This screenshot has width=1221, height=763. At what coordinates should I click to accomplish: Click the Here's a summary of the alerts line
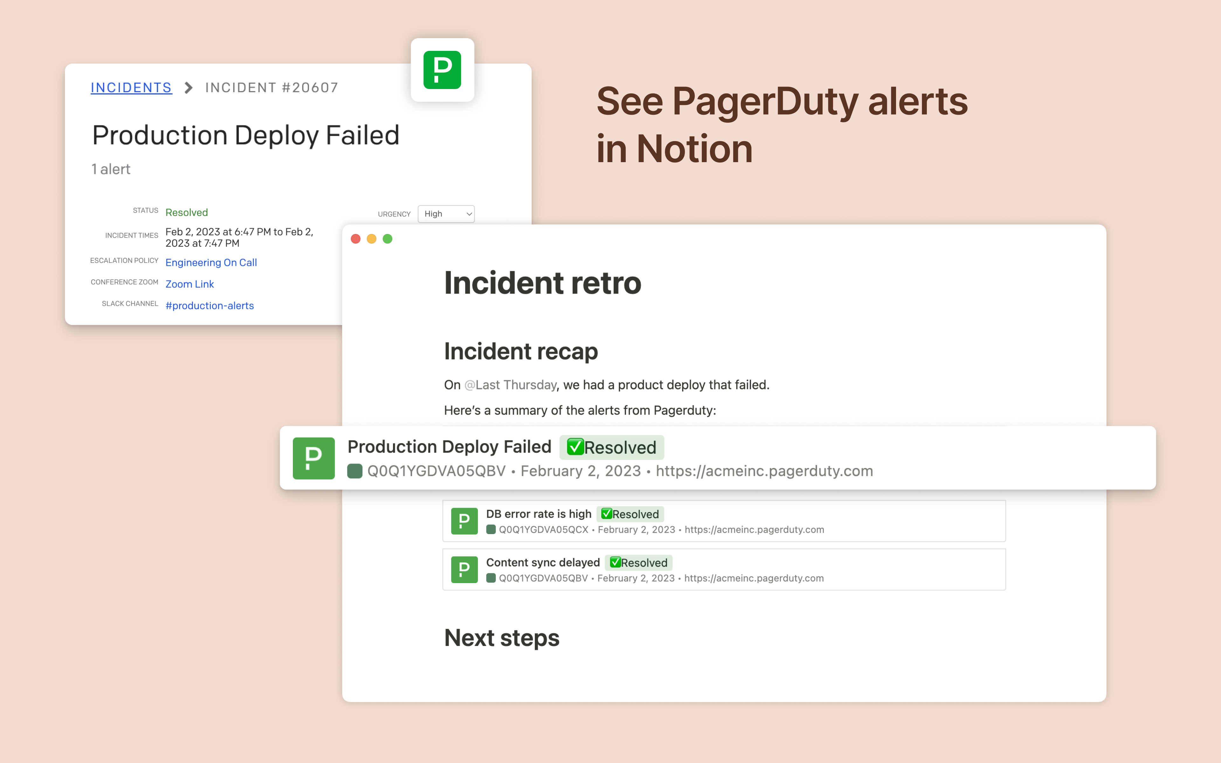coord(580,410)
